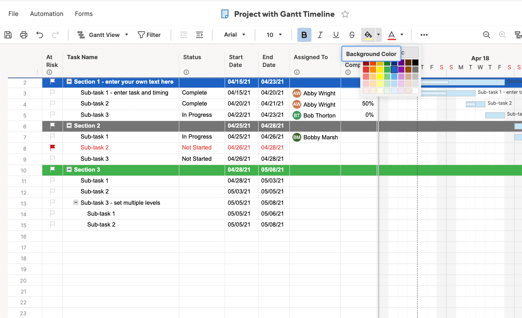522x318 pixels.
Task: Open the more options ellipsis
Action: click(424, 35)
